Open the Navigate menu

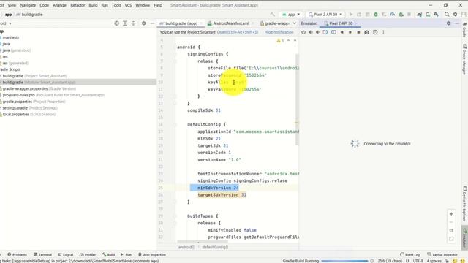pyautogui.click(x=28, y=5)
